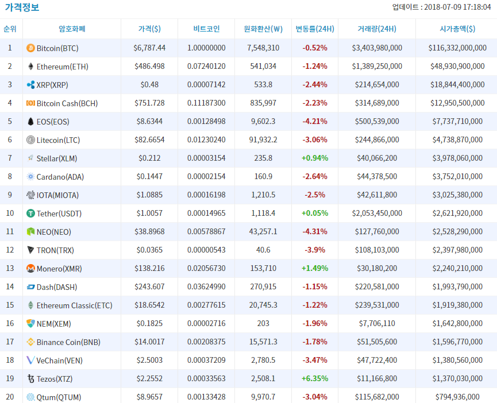Select NEO(NEO) coin name
497x403 pixels.
[x=54, y=232]
